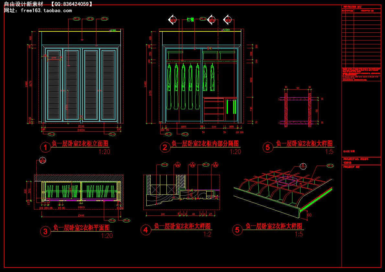Click the red drawing number 4 circle
This screenshot has width=385, height=272.
146,230
